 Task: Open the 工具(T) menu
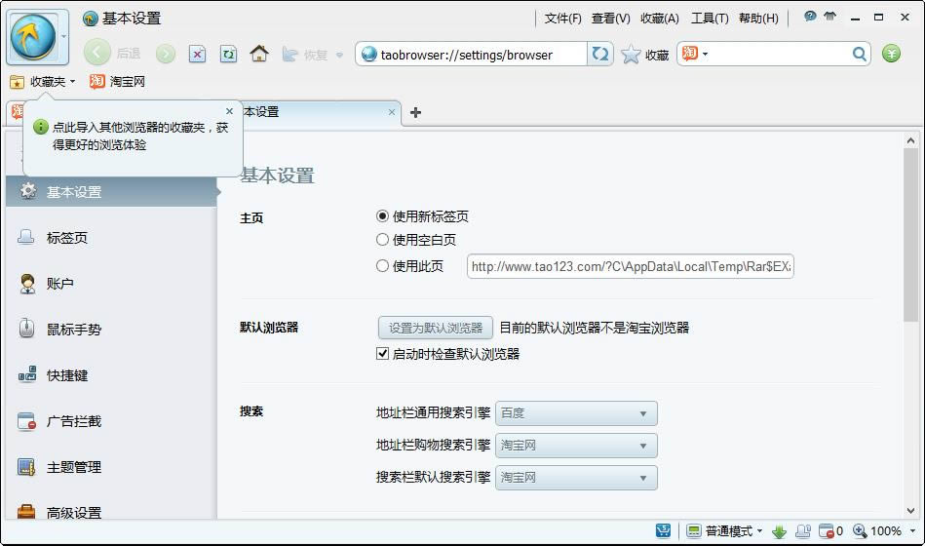pos(710,19)
